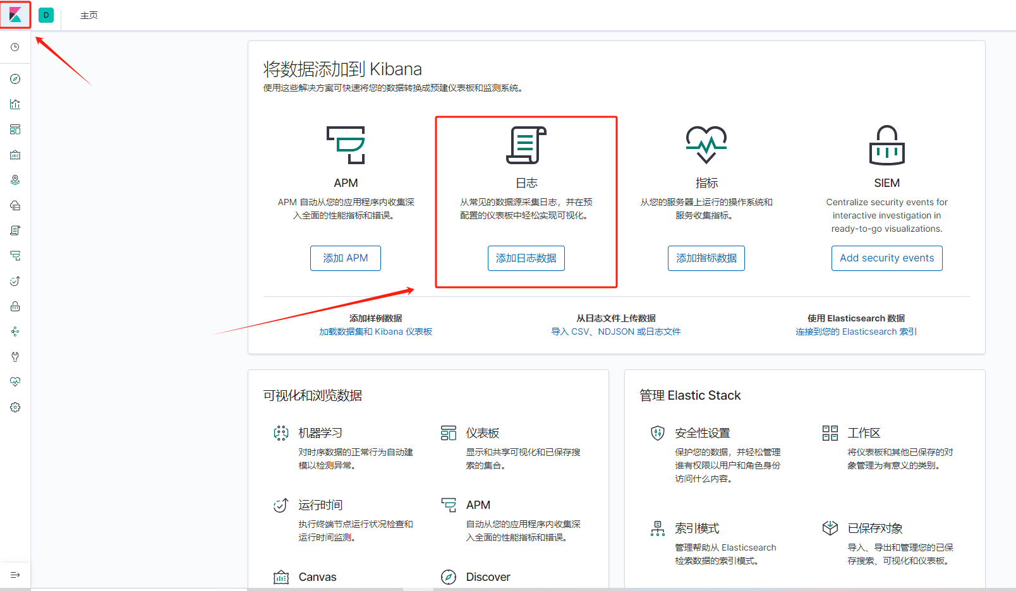Open Management gear icon in sidebar

click(15, 407)
